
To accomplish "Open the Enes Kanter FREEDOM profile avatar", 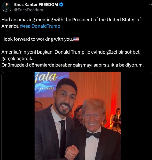I will point(6,7).
